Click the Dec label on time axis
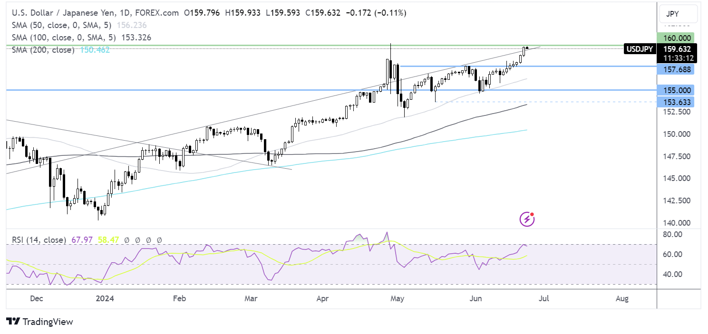This screenshot has width=708, height=334. (36, 298)
